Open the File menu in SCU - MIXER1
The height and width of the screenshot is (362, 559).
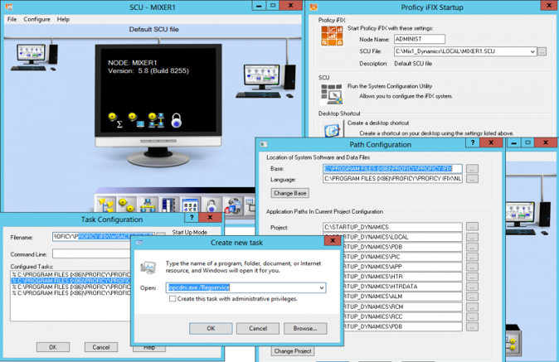pyautogui.click(x=12, y=19)
